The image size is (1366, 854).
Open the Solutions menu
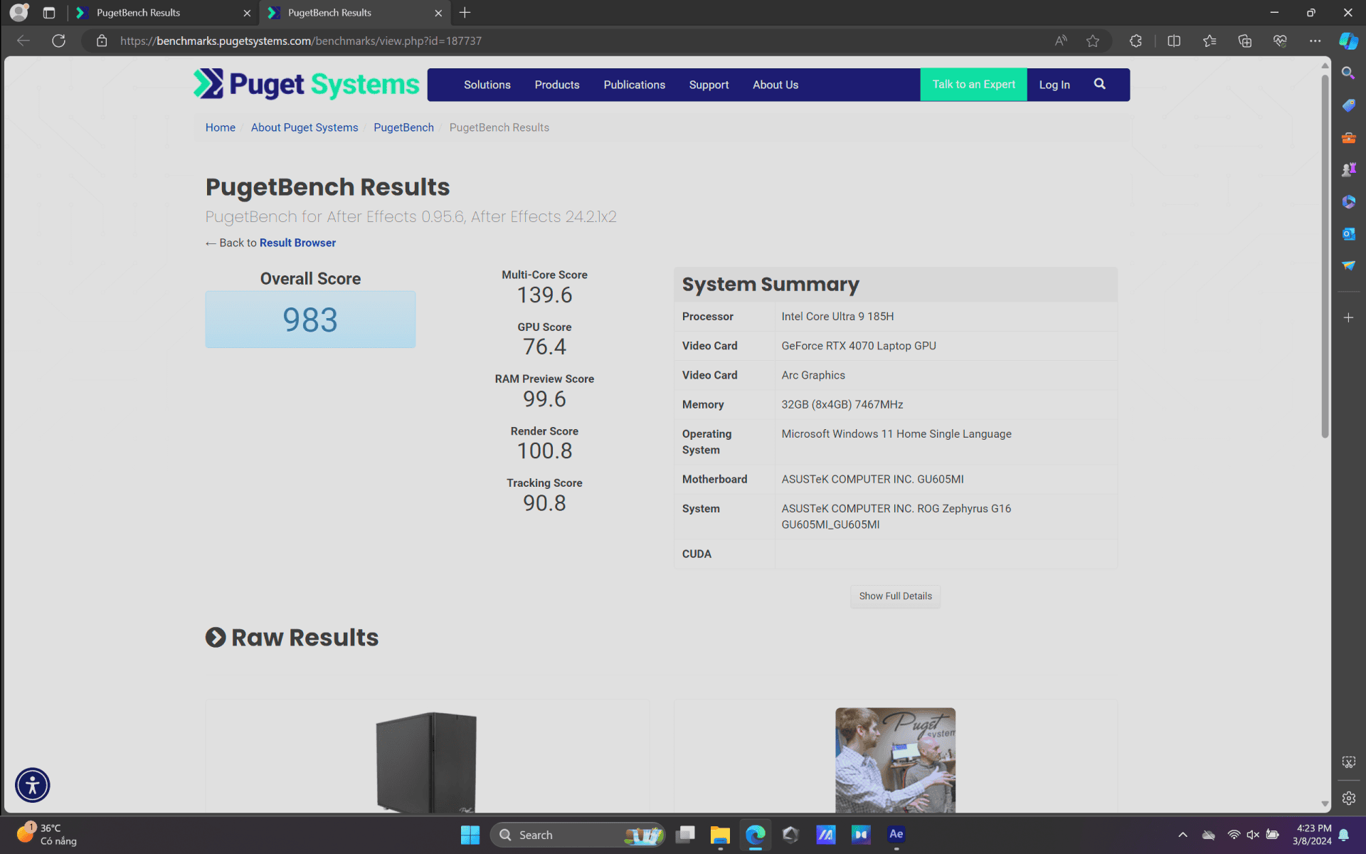point(487,85)
